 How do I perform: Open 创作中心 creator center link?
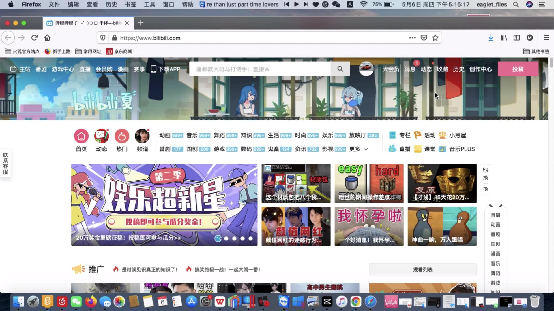pos(481,69)
